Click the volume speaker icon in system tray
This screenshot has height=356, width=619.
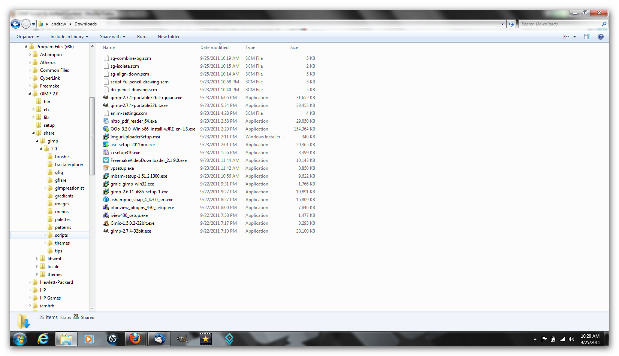click(x=571, y=339)
